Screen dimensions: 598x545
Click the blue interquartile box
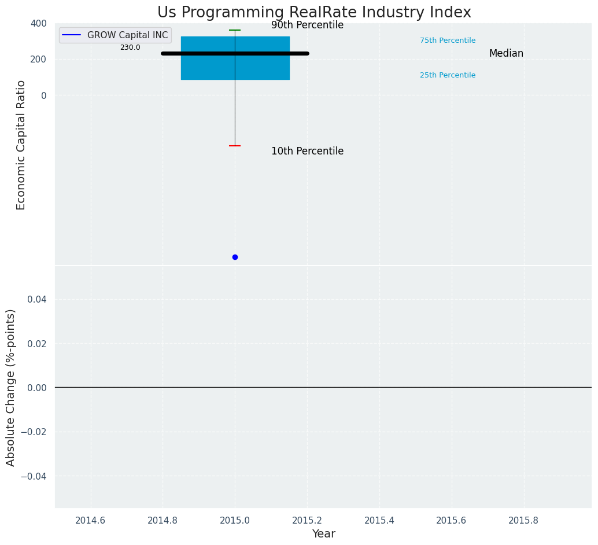point(235,58)
